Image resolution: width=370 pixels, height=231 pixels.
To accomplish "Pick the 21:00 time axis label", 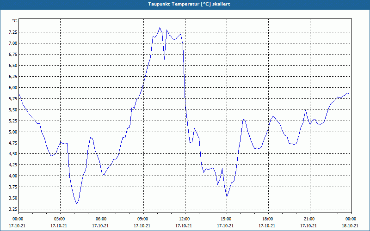I will click(x=310, y=219).
